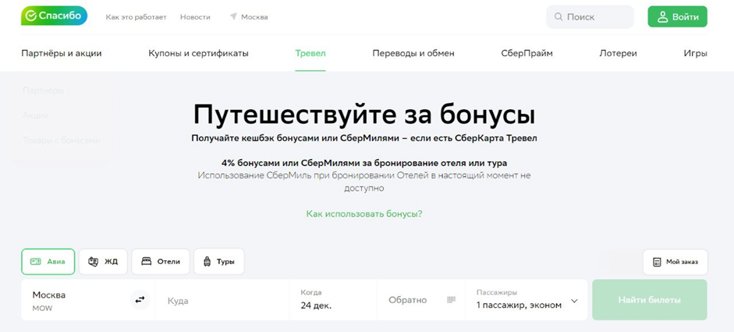Click the user icon on the Войти button
The width and height of the screenshot is (734, 332).
point(662,17)
